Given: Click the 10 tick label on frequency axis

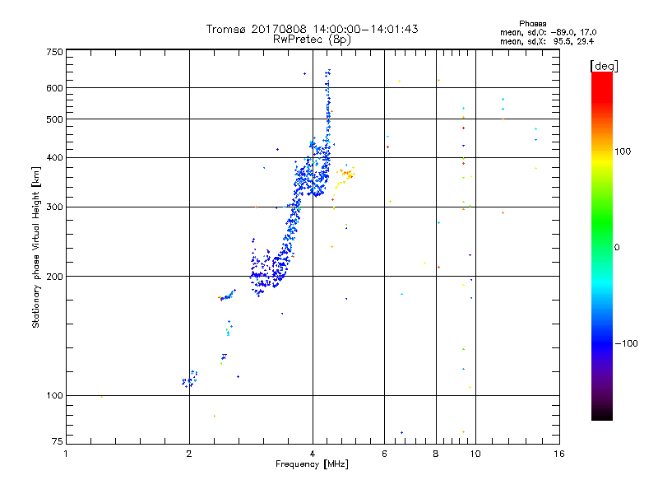Looking at the screenshot, I should pyautogui.click(x=475, y=454).
